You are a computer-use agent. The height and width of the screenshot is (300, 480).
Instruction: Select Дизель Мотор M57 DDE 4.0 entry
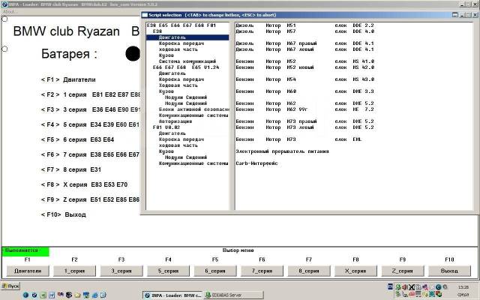click(304, 31)
